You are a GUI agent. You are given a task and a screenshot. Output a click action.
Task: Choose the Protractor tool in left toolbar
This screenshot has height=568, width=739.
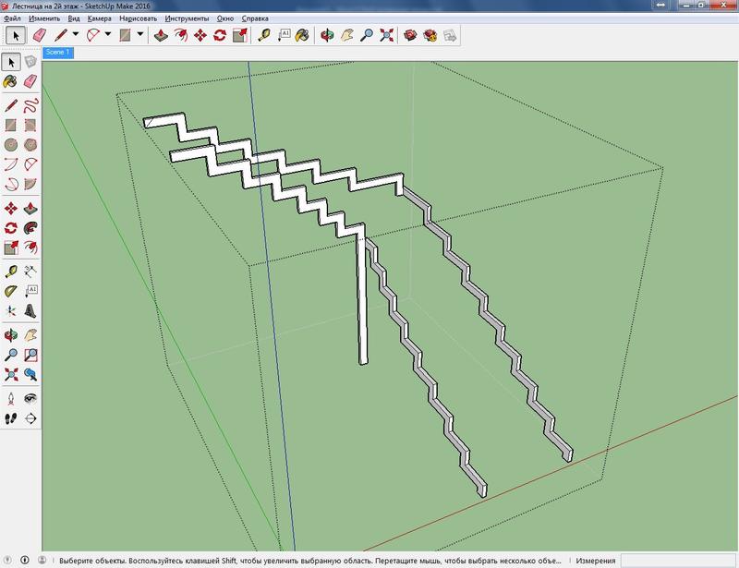(x=10, y=291)
